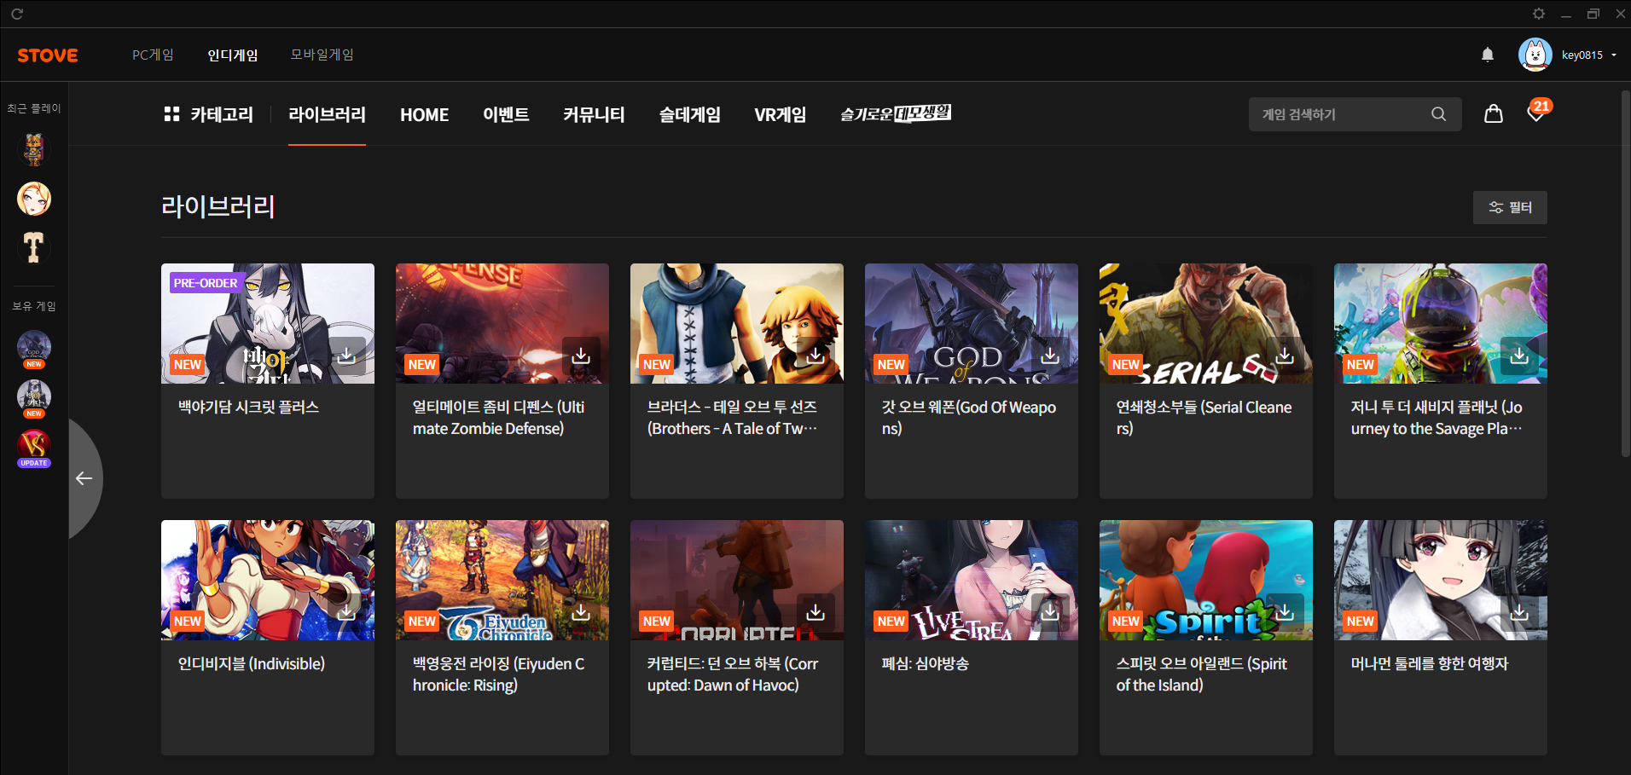The height and width of the screenshot is (775, 1631).
Task: Open the 필터 filter button
Action: pyautogui.click(x=1509, y=207)
